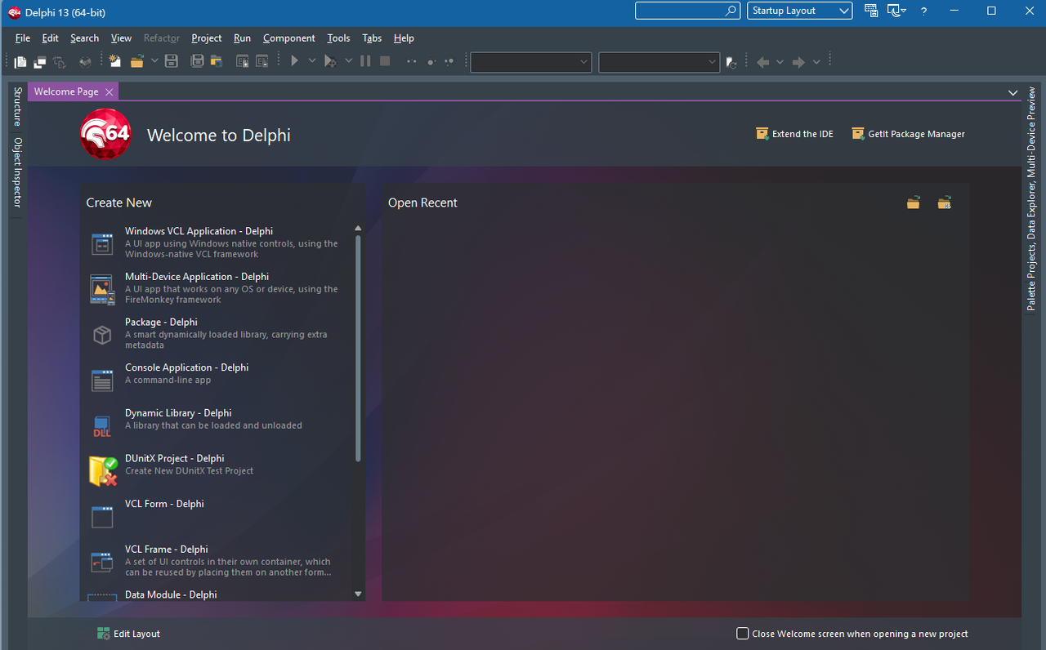The image size is (1046, 650).
Task: Click the Dynamic Library DLL icon
Action: pyautogui.click(x=102, y=426)
